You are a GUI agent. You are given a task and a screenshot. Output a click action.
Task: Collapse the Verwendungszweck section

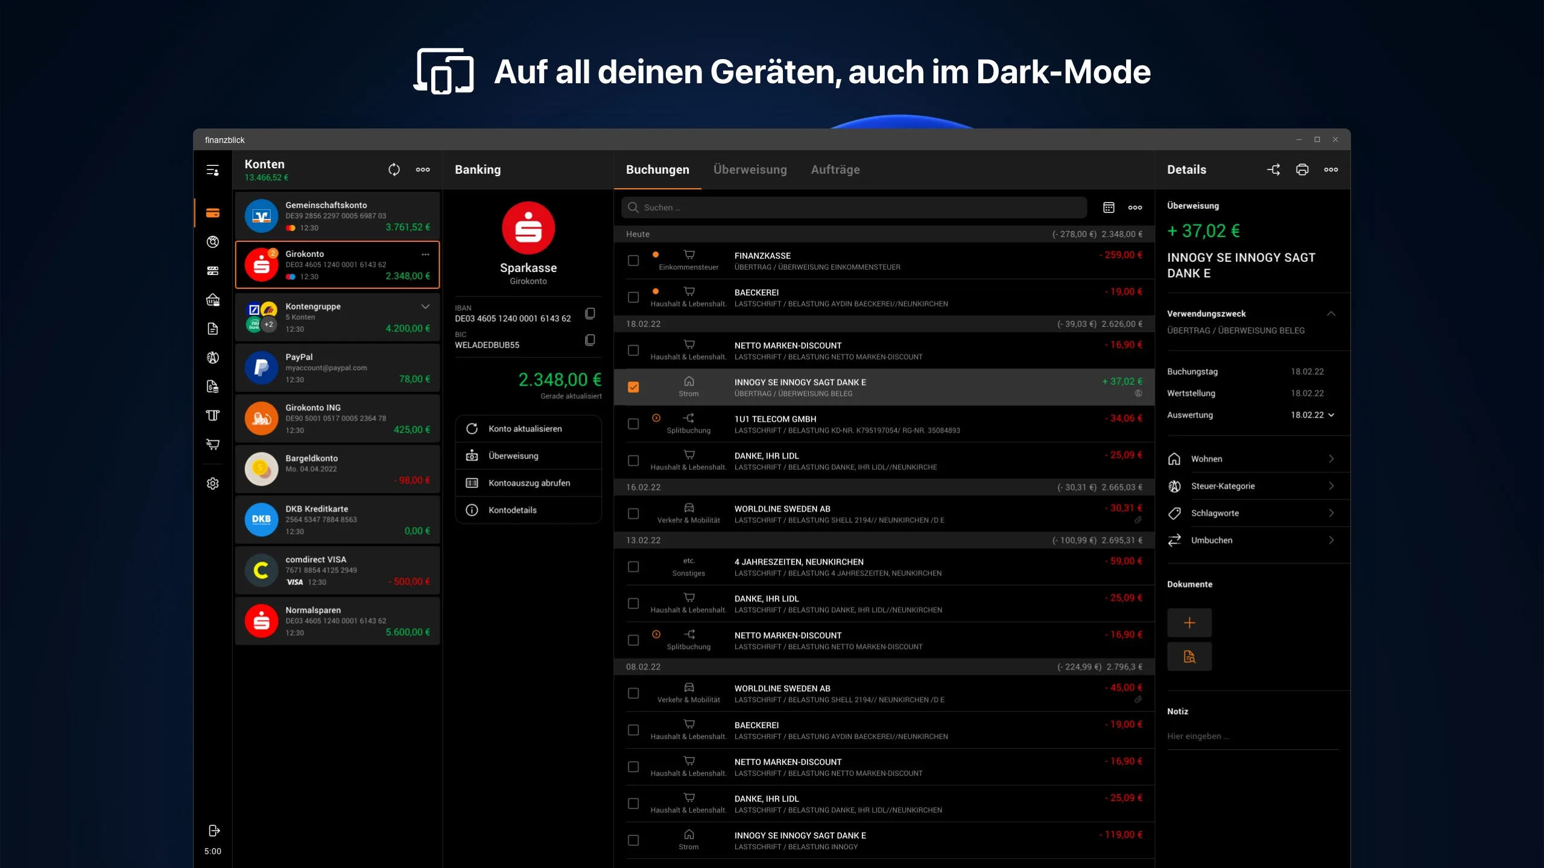(1331, 314)
